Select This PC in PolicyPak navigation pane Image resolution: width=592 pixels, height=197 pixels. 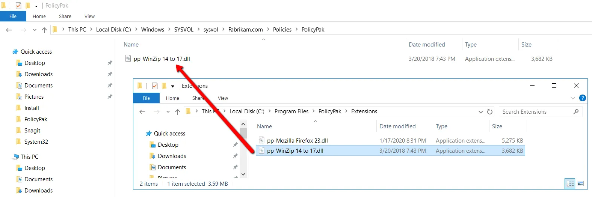[29, 157]
